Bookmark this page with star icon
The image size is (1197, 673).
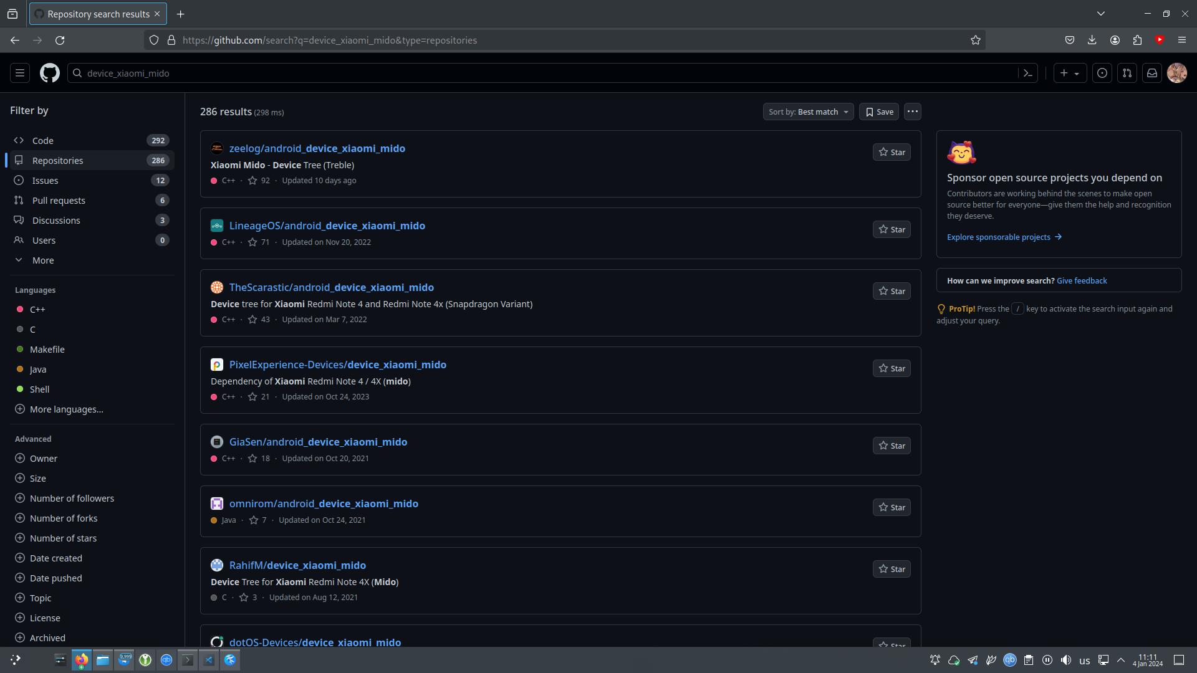pos(976,40)
